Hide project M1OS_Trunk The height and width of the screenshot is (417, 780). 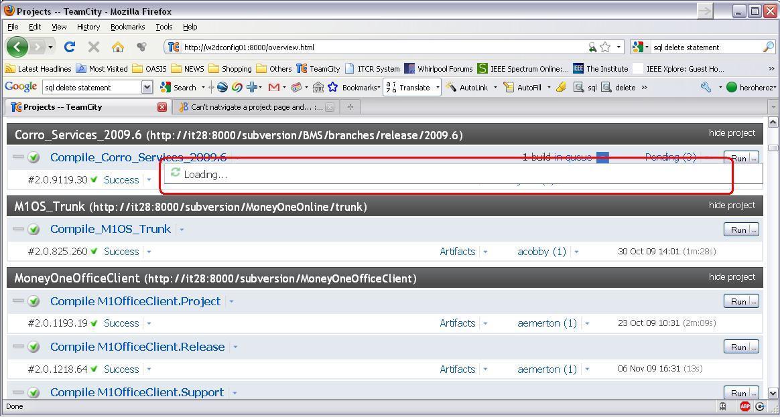point(732,205)
